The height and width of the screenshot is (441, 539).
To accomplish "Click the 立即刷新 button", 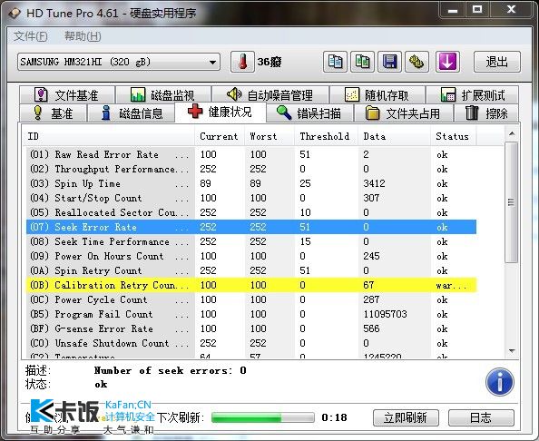I will click(x=406, y=417).
